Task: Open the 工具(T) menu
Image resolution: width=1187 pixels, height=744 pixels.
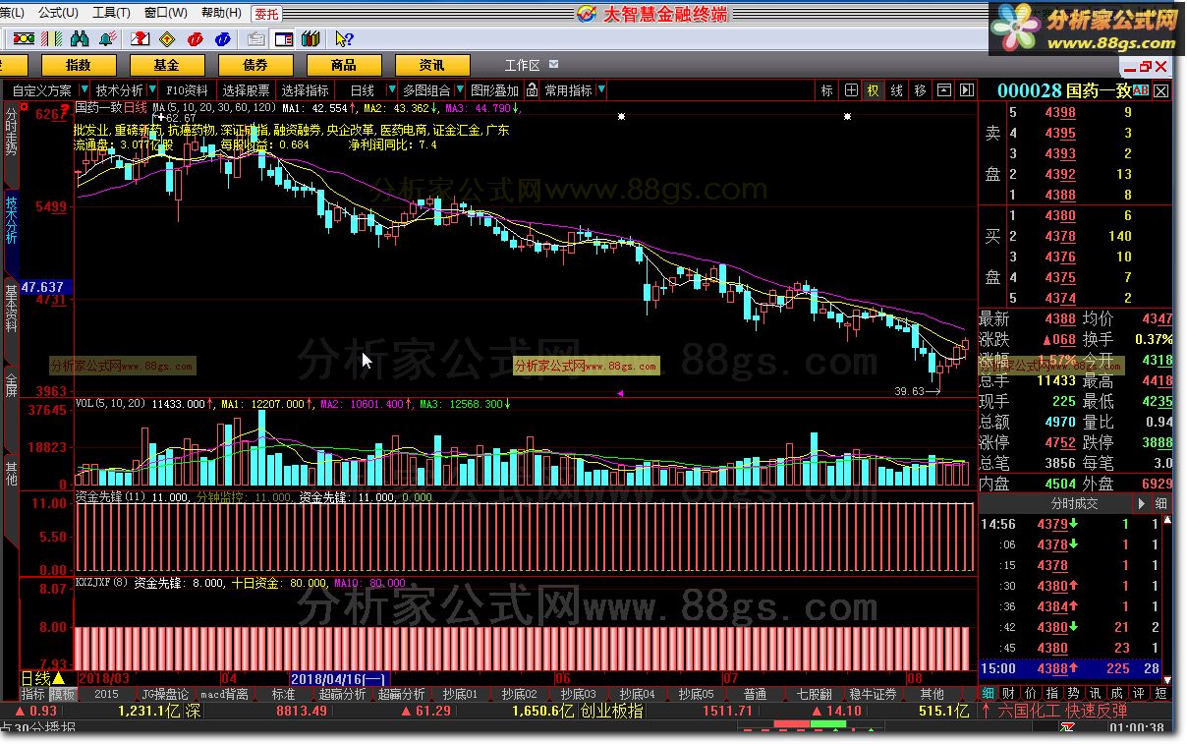Action: (x=111, y=13)
